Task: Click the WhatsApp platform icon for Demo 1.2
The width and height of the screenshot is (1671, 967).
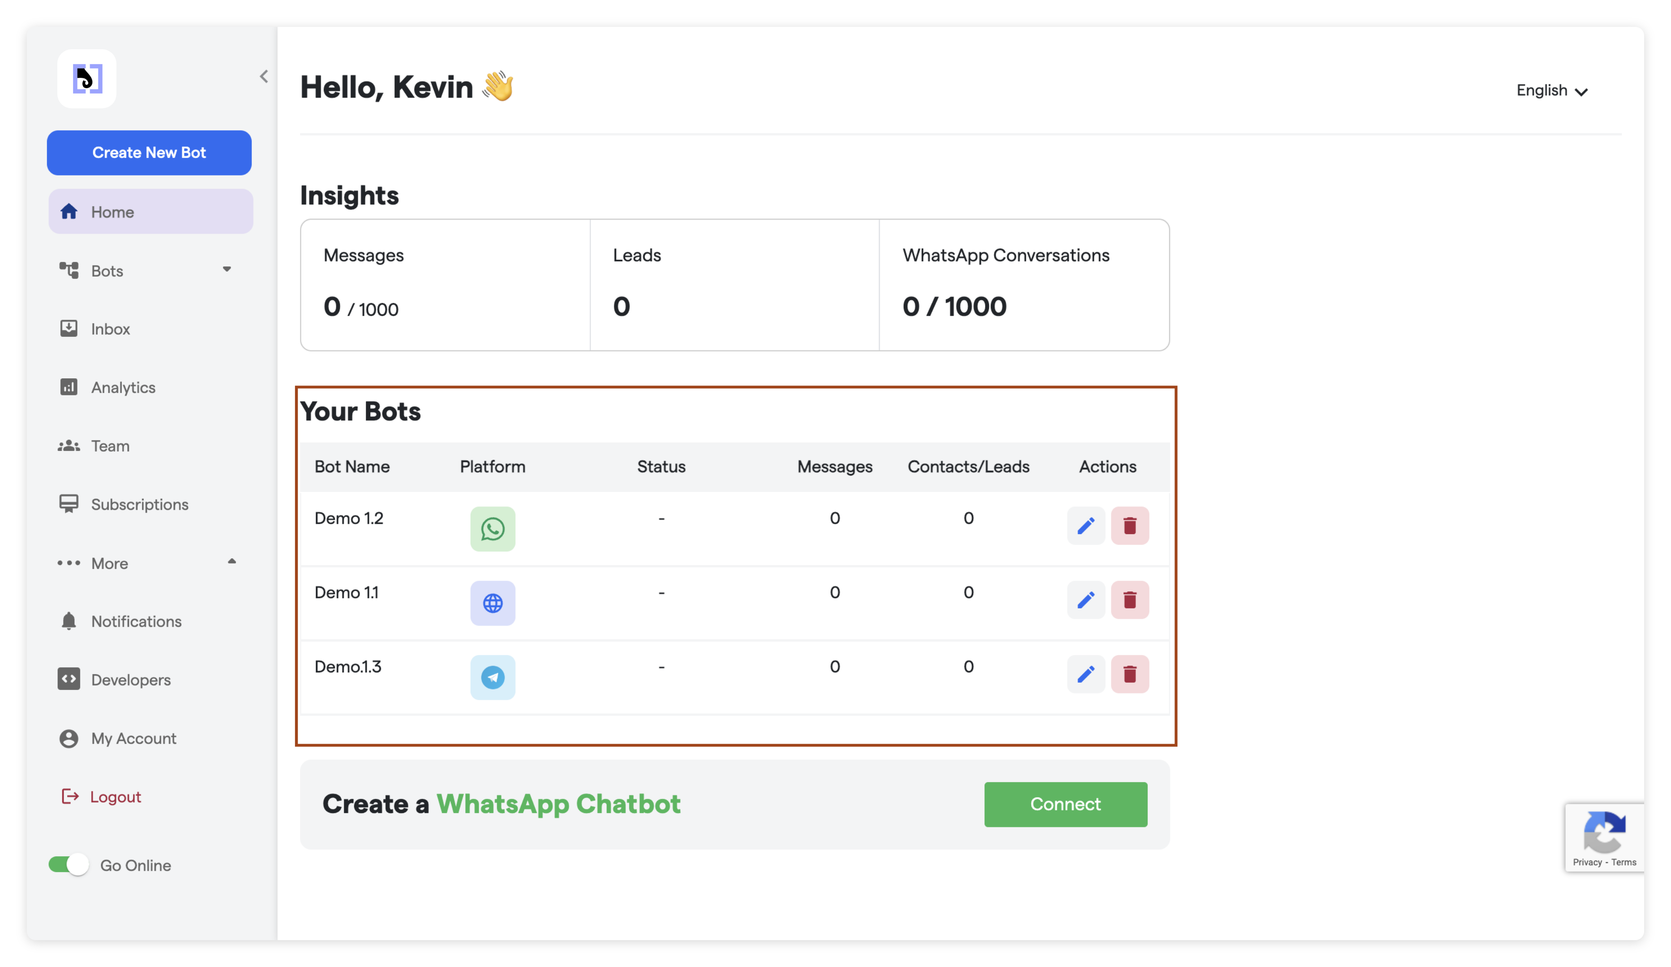Action: (493, 529)
